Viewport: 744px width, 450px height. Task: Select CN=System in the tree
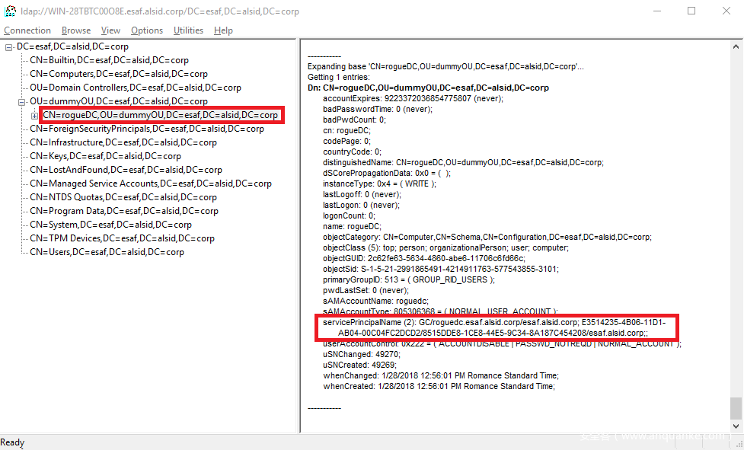(x=110, y=225)
